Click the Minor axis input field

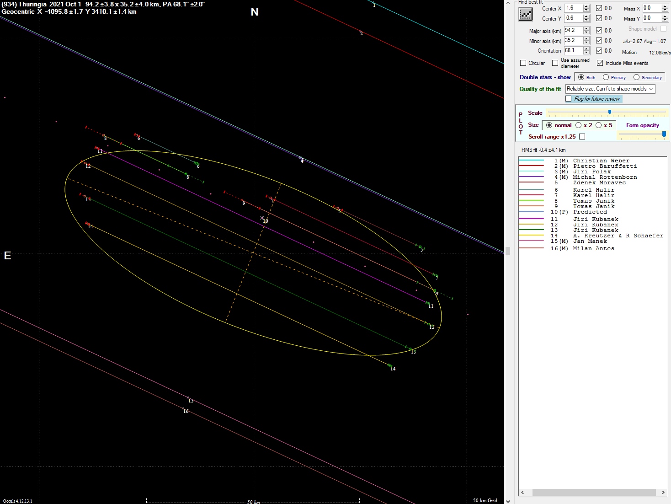coord(573,41)
